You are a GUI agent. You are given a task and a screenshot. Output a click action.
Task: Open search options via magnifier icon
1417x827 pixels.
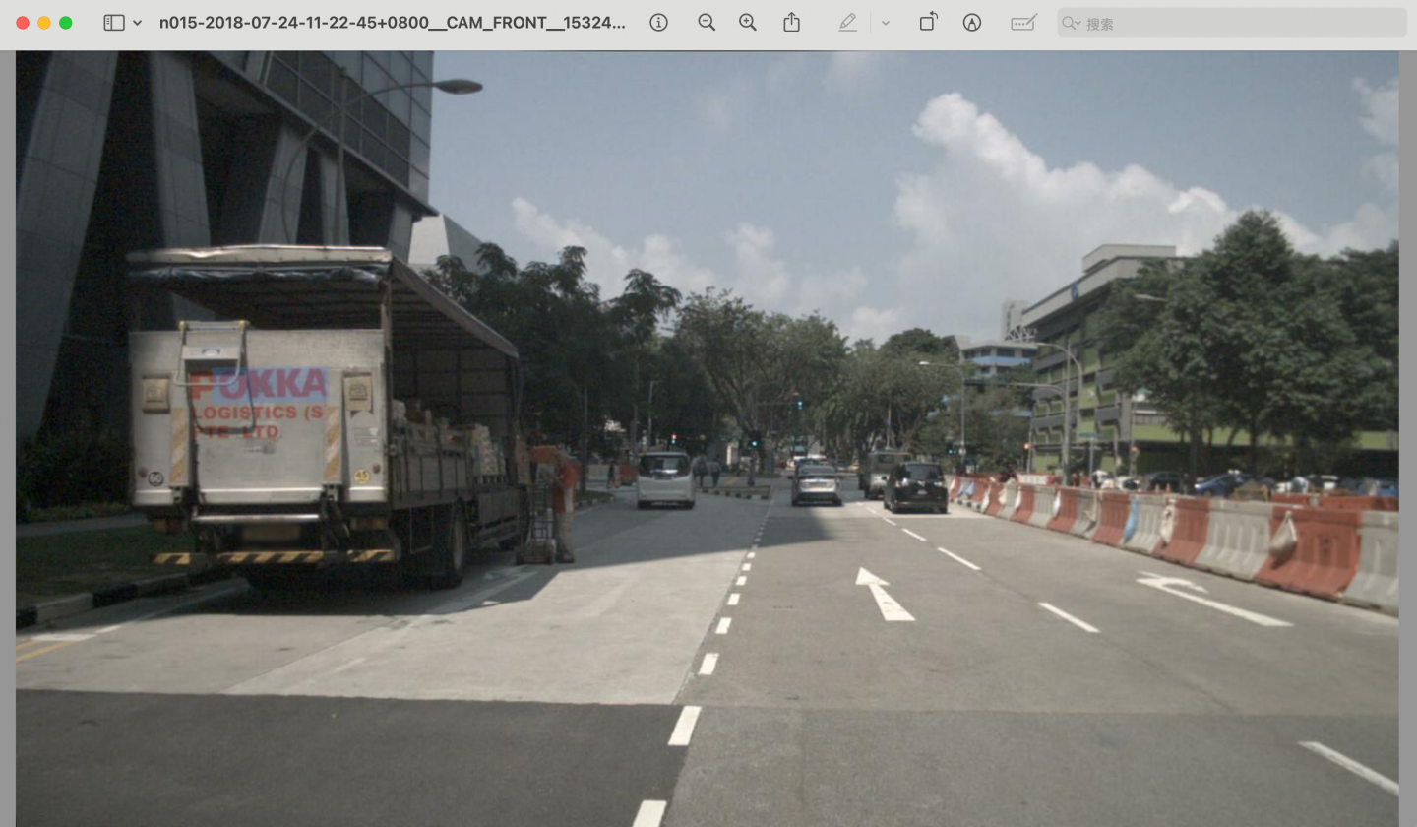coord(1072,23)
